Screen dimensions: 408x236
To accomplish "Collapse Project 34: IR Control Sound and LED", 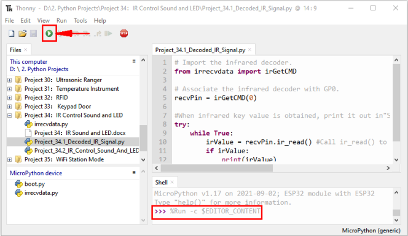I will coord(10,115).
